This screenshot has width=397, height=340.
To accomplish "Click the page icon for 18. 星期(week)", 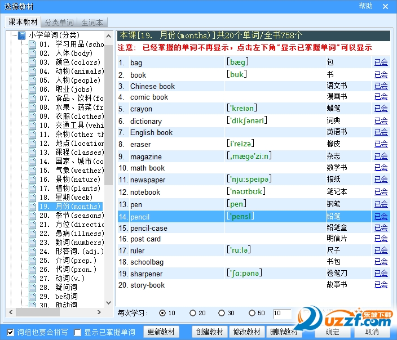I will (32, 198).
